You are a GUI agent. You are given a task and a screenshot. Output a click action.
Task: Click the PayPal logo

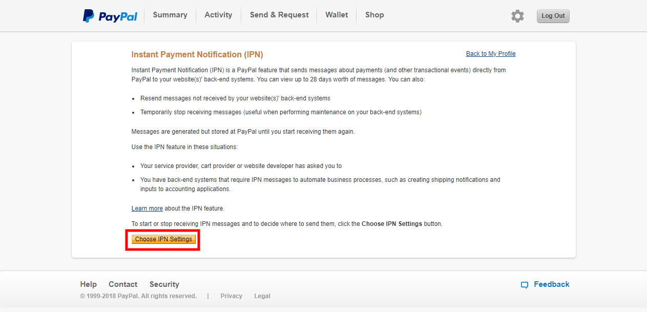110,16
